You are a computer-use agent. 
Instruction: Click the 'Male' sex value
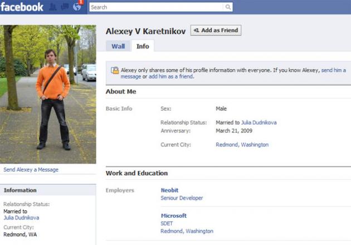click(221, 109)
